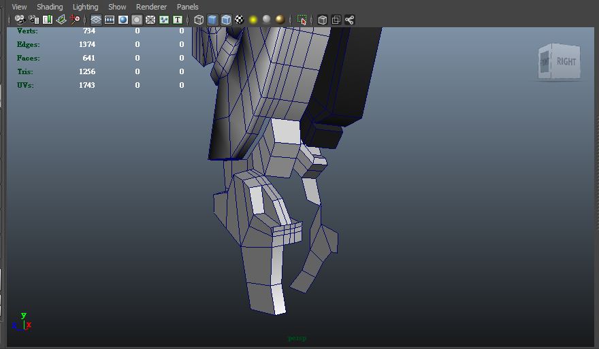Viewport: 599px width, 349px height.
Task: Open the Camera Attributes icon
Action: point(34,20)
